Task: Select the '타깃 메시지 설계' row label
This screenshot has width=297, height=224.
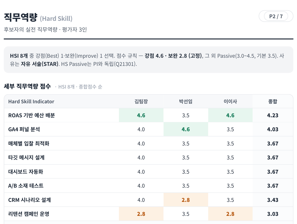Action: click(26, 158)
